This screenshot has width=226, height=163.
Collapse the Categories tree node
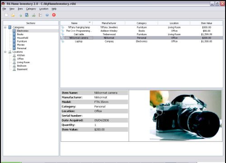(5, 27)
